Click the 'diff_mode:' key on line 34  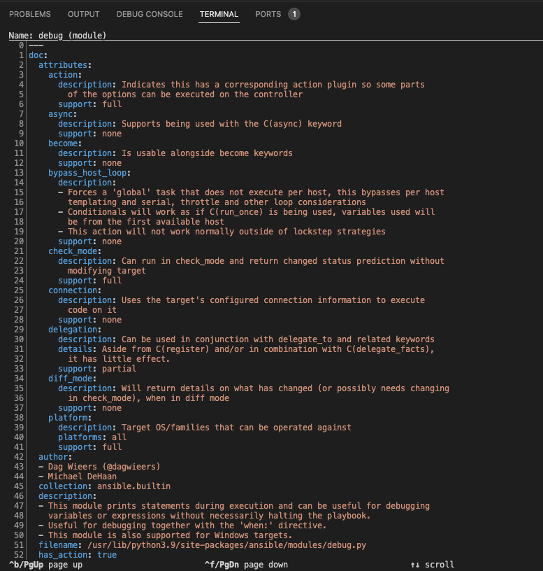tap(73, 379)
